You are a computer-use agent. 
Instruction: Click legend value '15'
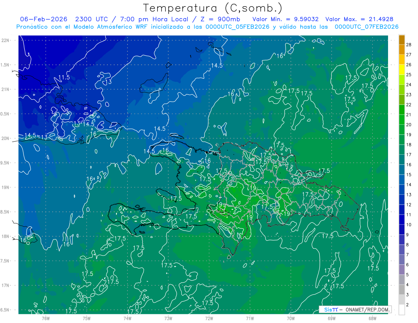[x=409, y=175]
